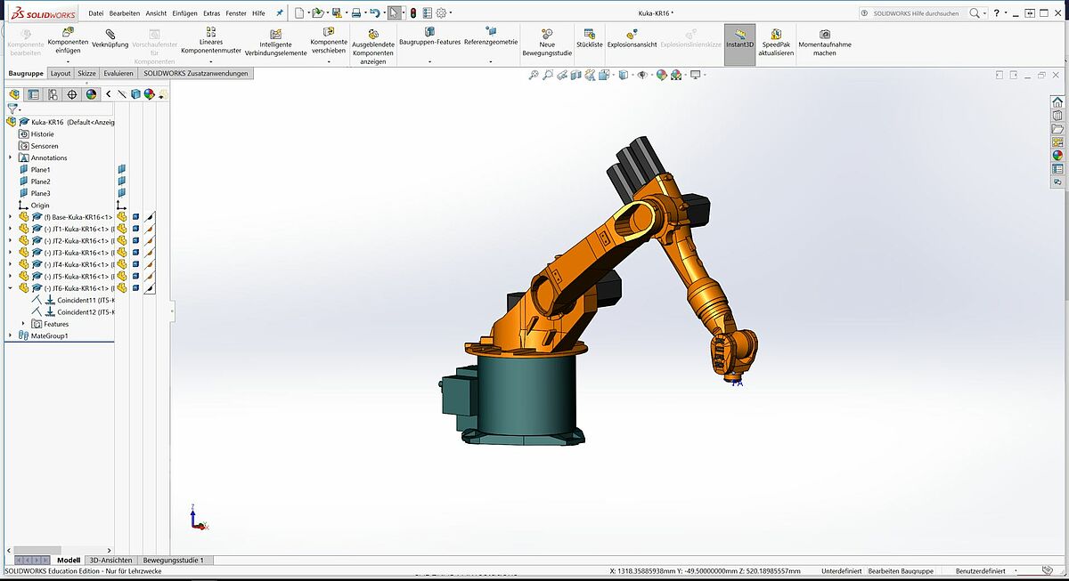Collapse the JT6-Kuka-KR16 component node
Viewport: 1069px width, 581px height.
click(11, 288)
